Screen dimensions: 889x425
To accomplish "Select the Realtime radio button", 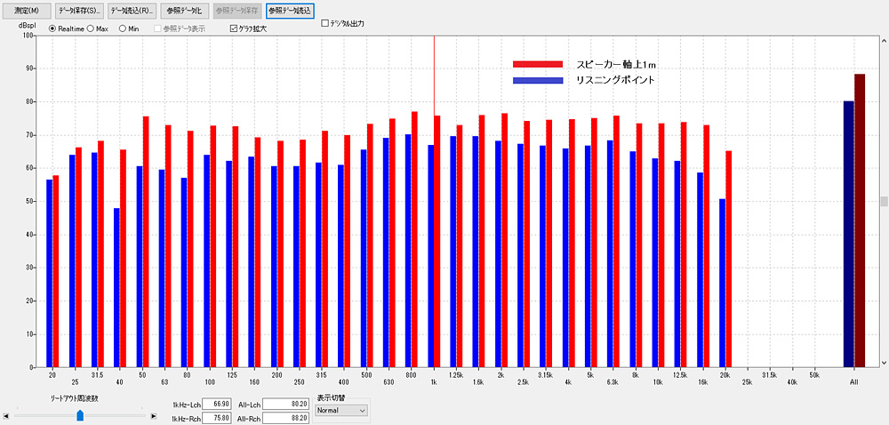I will [52, 28].
